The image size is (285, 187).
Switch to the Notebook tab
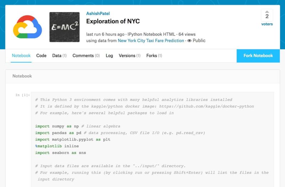click(x=21, y=56)
